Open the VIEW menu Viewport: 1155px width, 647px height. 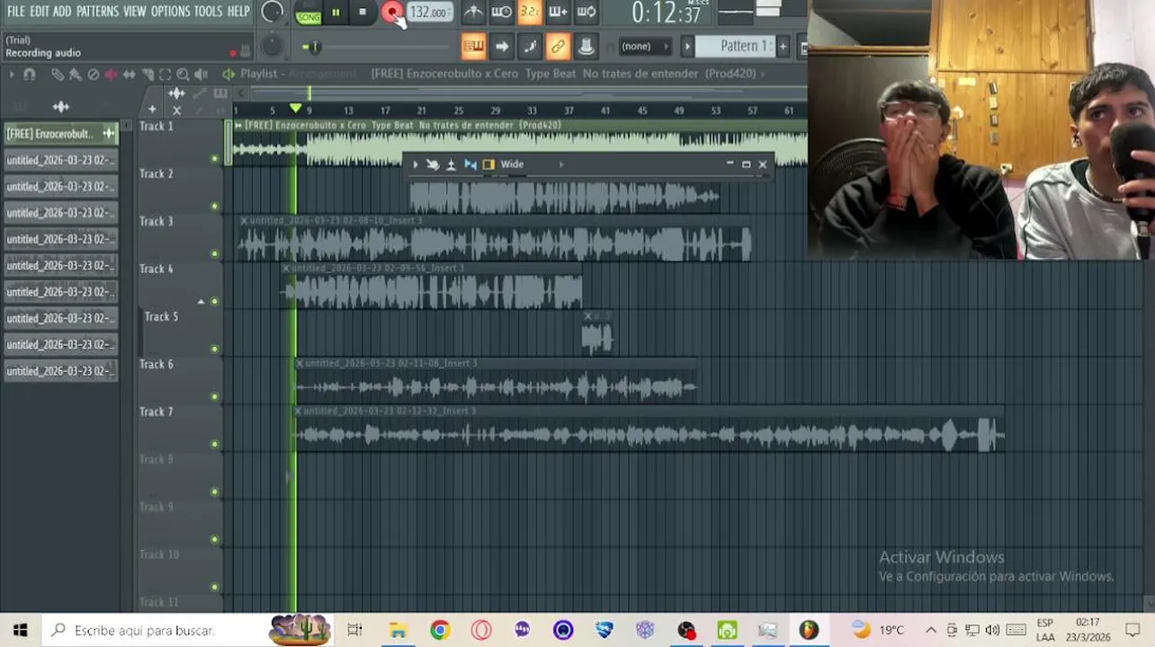[135, 12]
